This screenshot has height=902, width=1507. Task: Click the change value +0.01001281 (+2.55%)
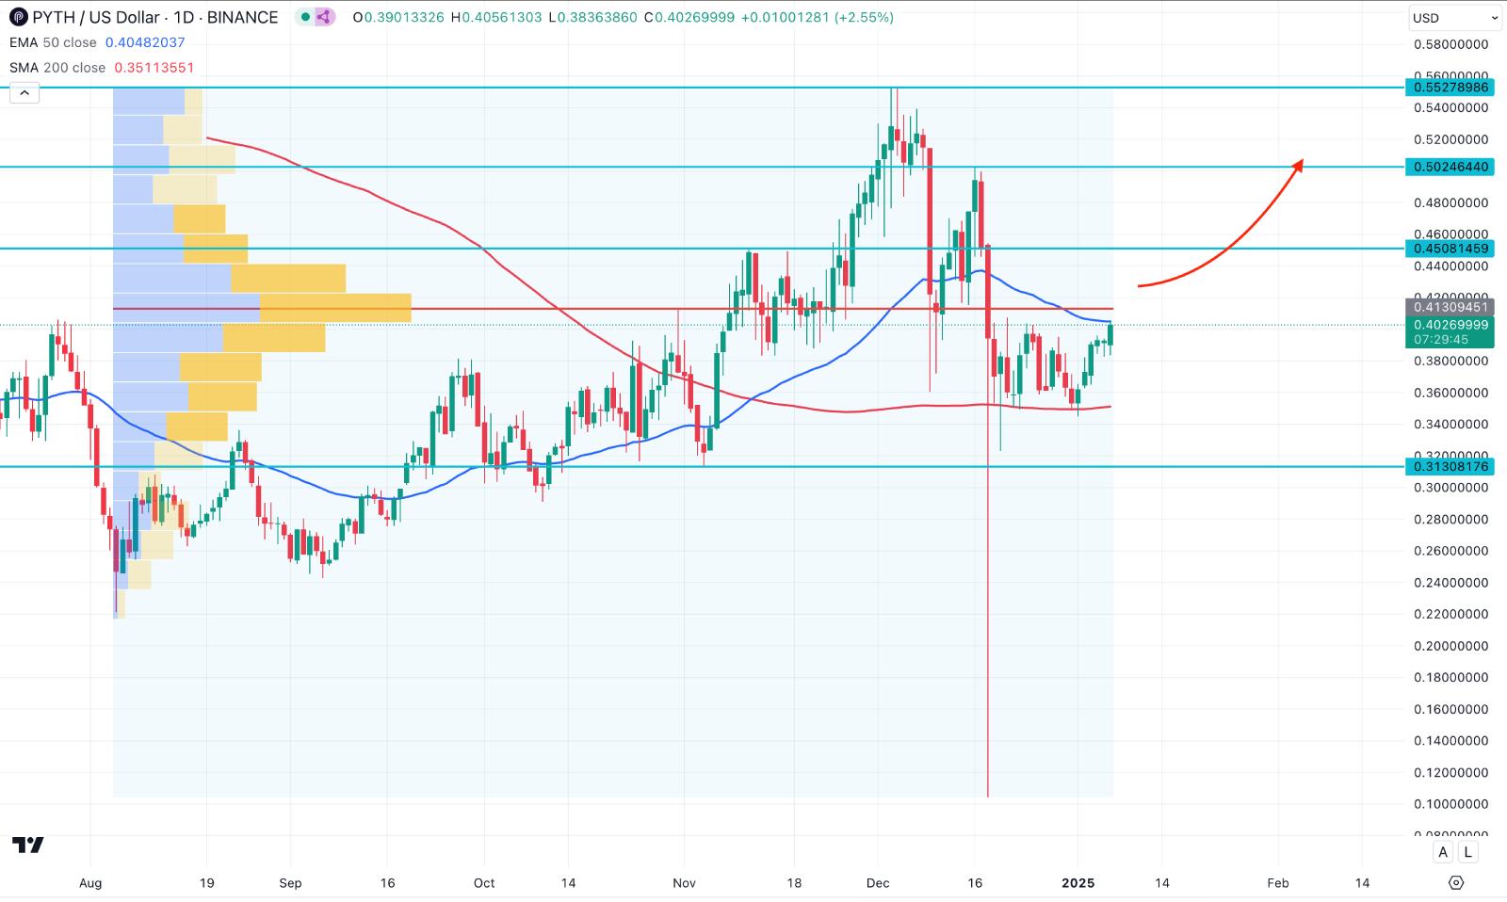(818, 17)
